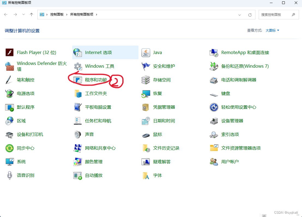Screen dimensions: 302x217
Task: Click the 控制面板 breadcrumb
Action: (57, 14)
